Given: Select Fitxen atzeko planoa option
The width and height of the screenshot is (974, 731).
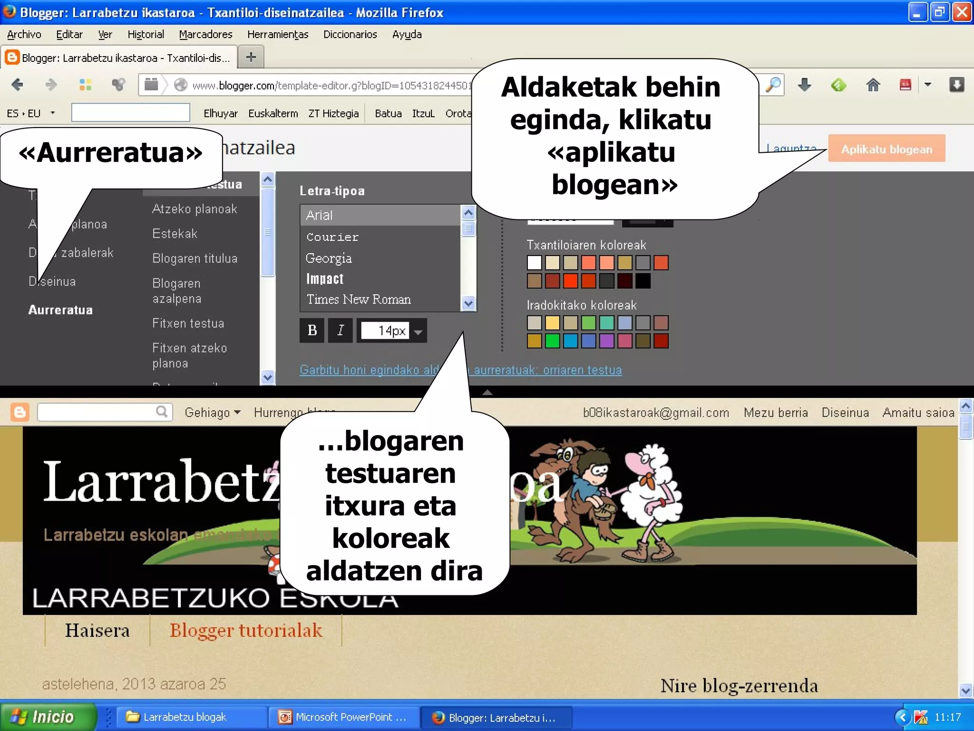Looking at the screenshot, I should coord(189,356).
